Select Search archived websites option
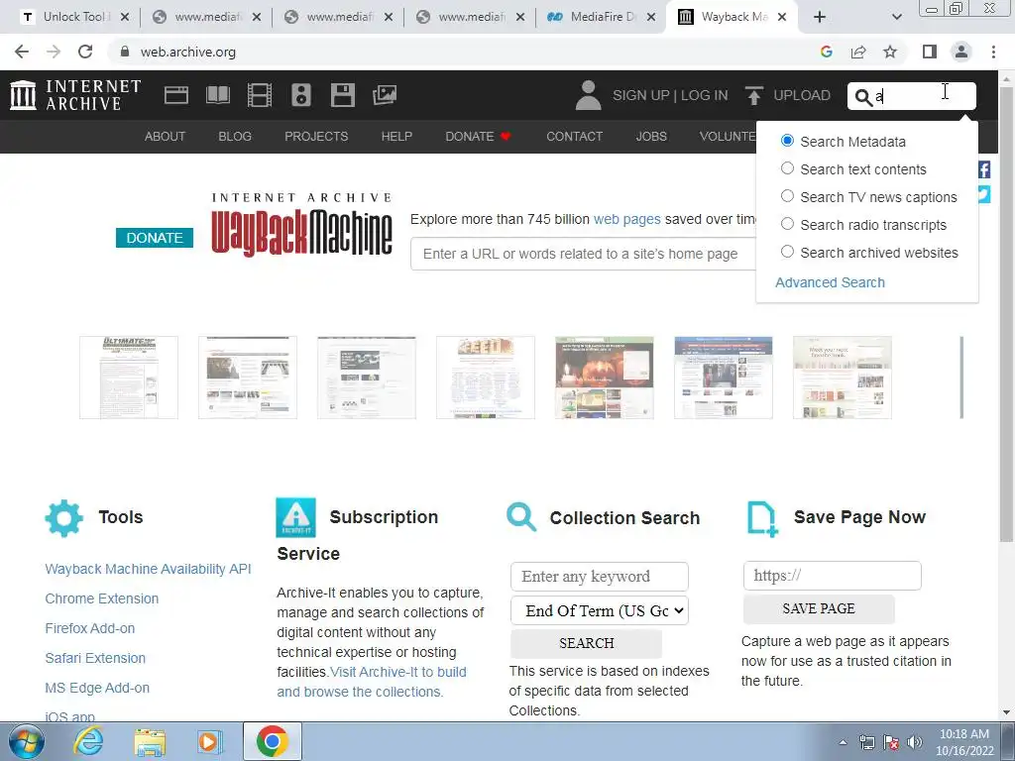The width and height of the screenshot is (1015, 761). click(787, 252)
